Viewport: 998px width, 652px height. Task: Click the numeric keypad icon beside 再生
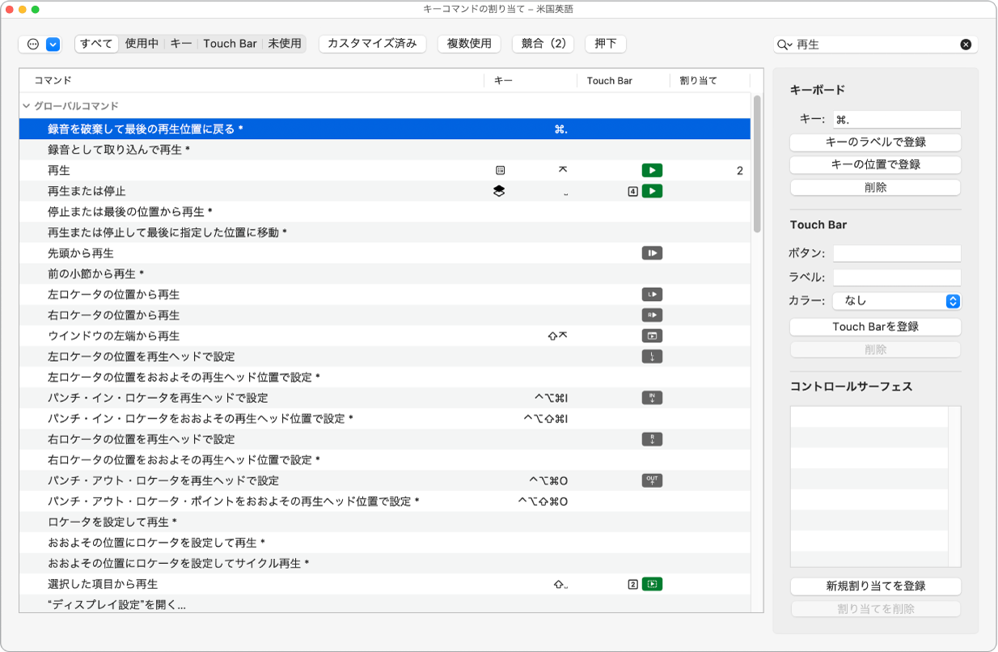pos(501,170)
